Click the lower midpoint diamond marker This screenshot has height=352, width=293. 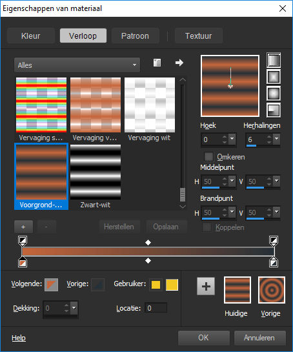[x=148, y=261]
